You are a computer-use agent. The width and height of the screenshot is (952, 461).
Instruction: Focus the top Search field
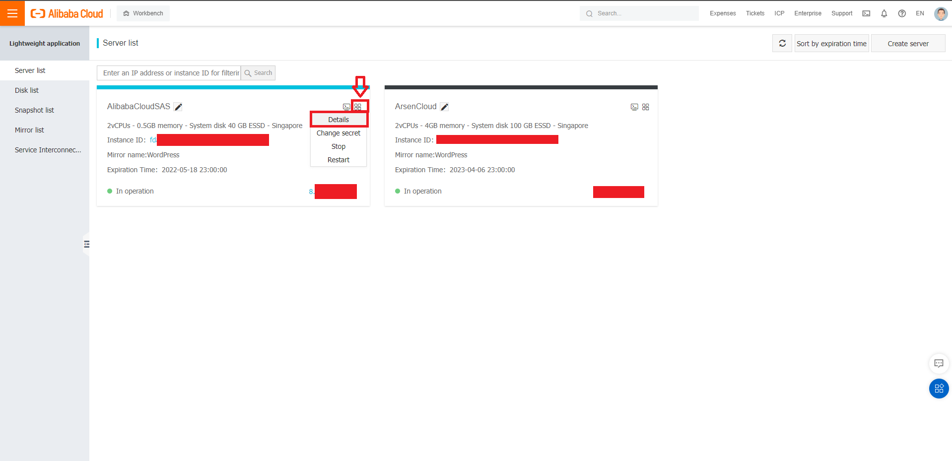pyautogui.click(x=639, y=13)
